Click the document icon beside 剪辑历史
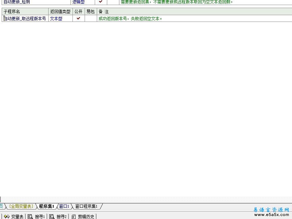The image size is (292, 219). click(74, 217)
